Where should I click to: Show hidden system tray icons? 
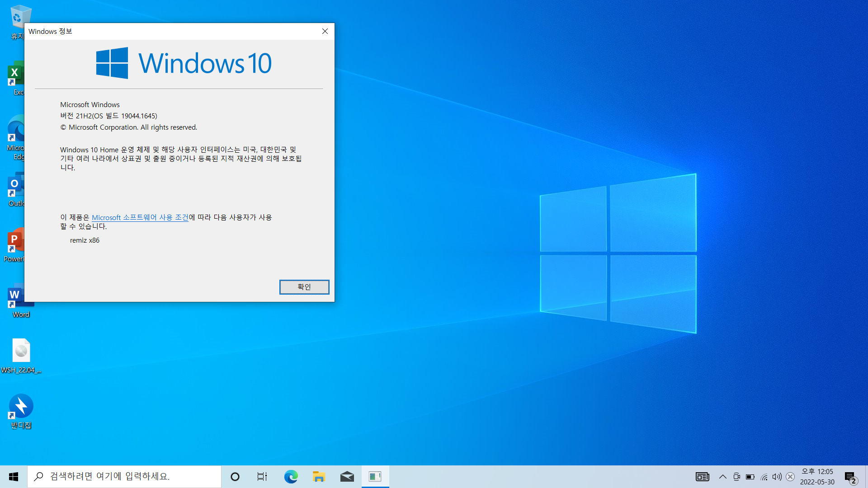click(x=722, y=477)
